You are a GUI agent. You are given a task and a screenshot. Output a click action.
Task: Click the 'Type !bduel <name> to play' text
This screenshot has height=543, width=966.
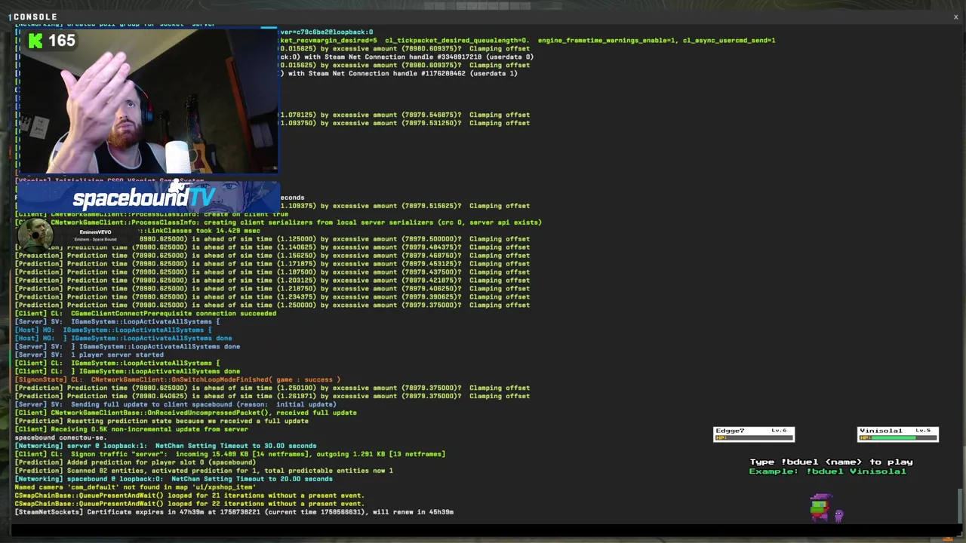pos(831,462)
